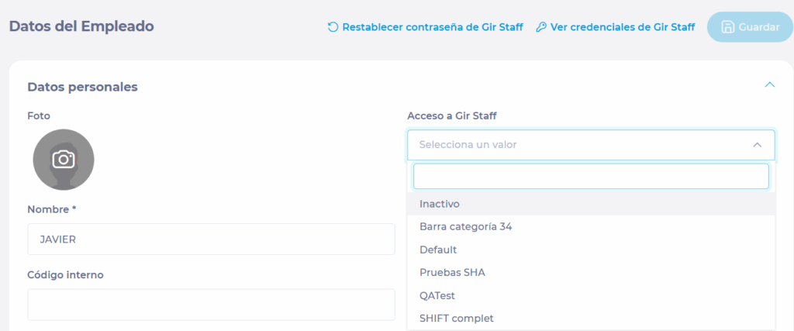Click the key icon beside Ver credenciales
The height and width of the screenshot is (331, 794).
click(541, 27)
